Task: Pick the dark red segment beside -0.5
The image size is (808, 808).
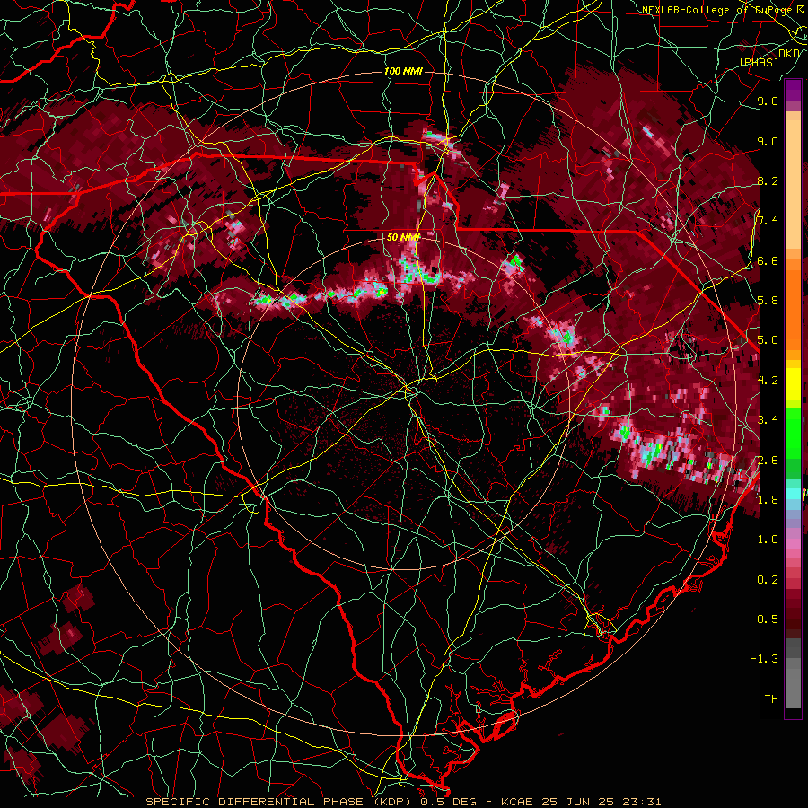Action: tap(793, 615)
